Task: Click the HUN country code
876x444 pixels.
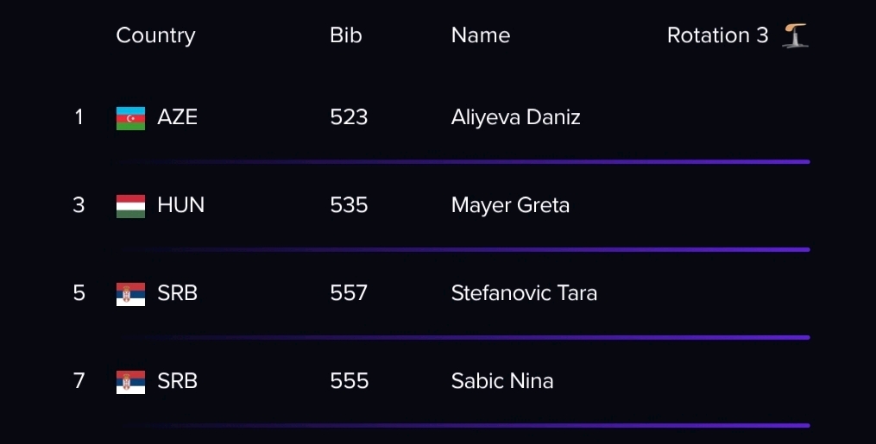Action: coord(181,206)
